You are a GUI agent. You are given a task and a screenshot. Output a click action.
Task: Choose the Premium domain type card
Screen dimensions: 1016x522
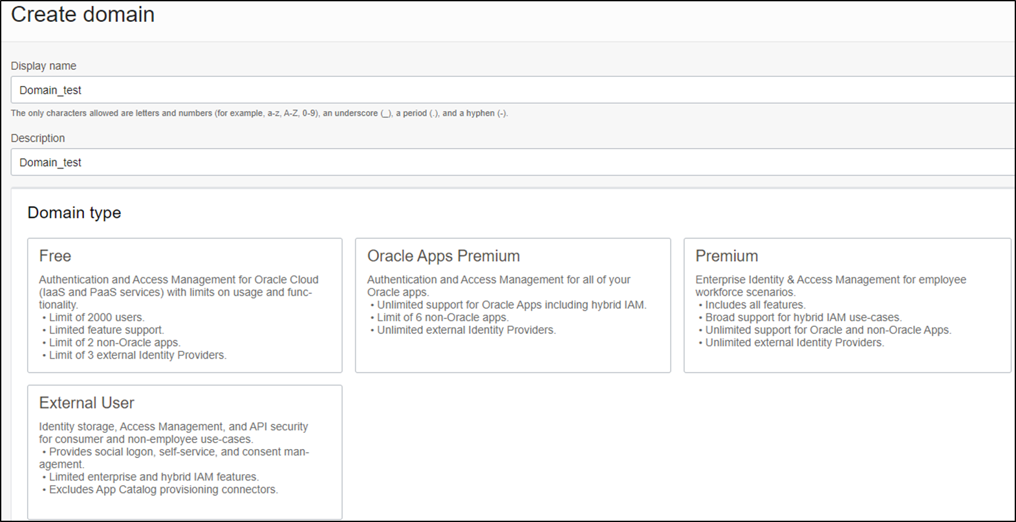847,306
